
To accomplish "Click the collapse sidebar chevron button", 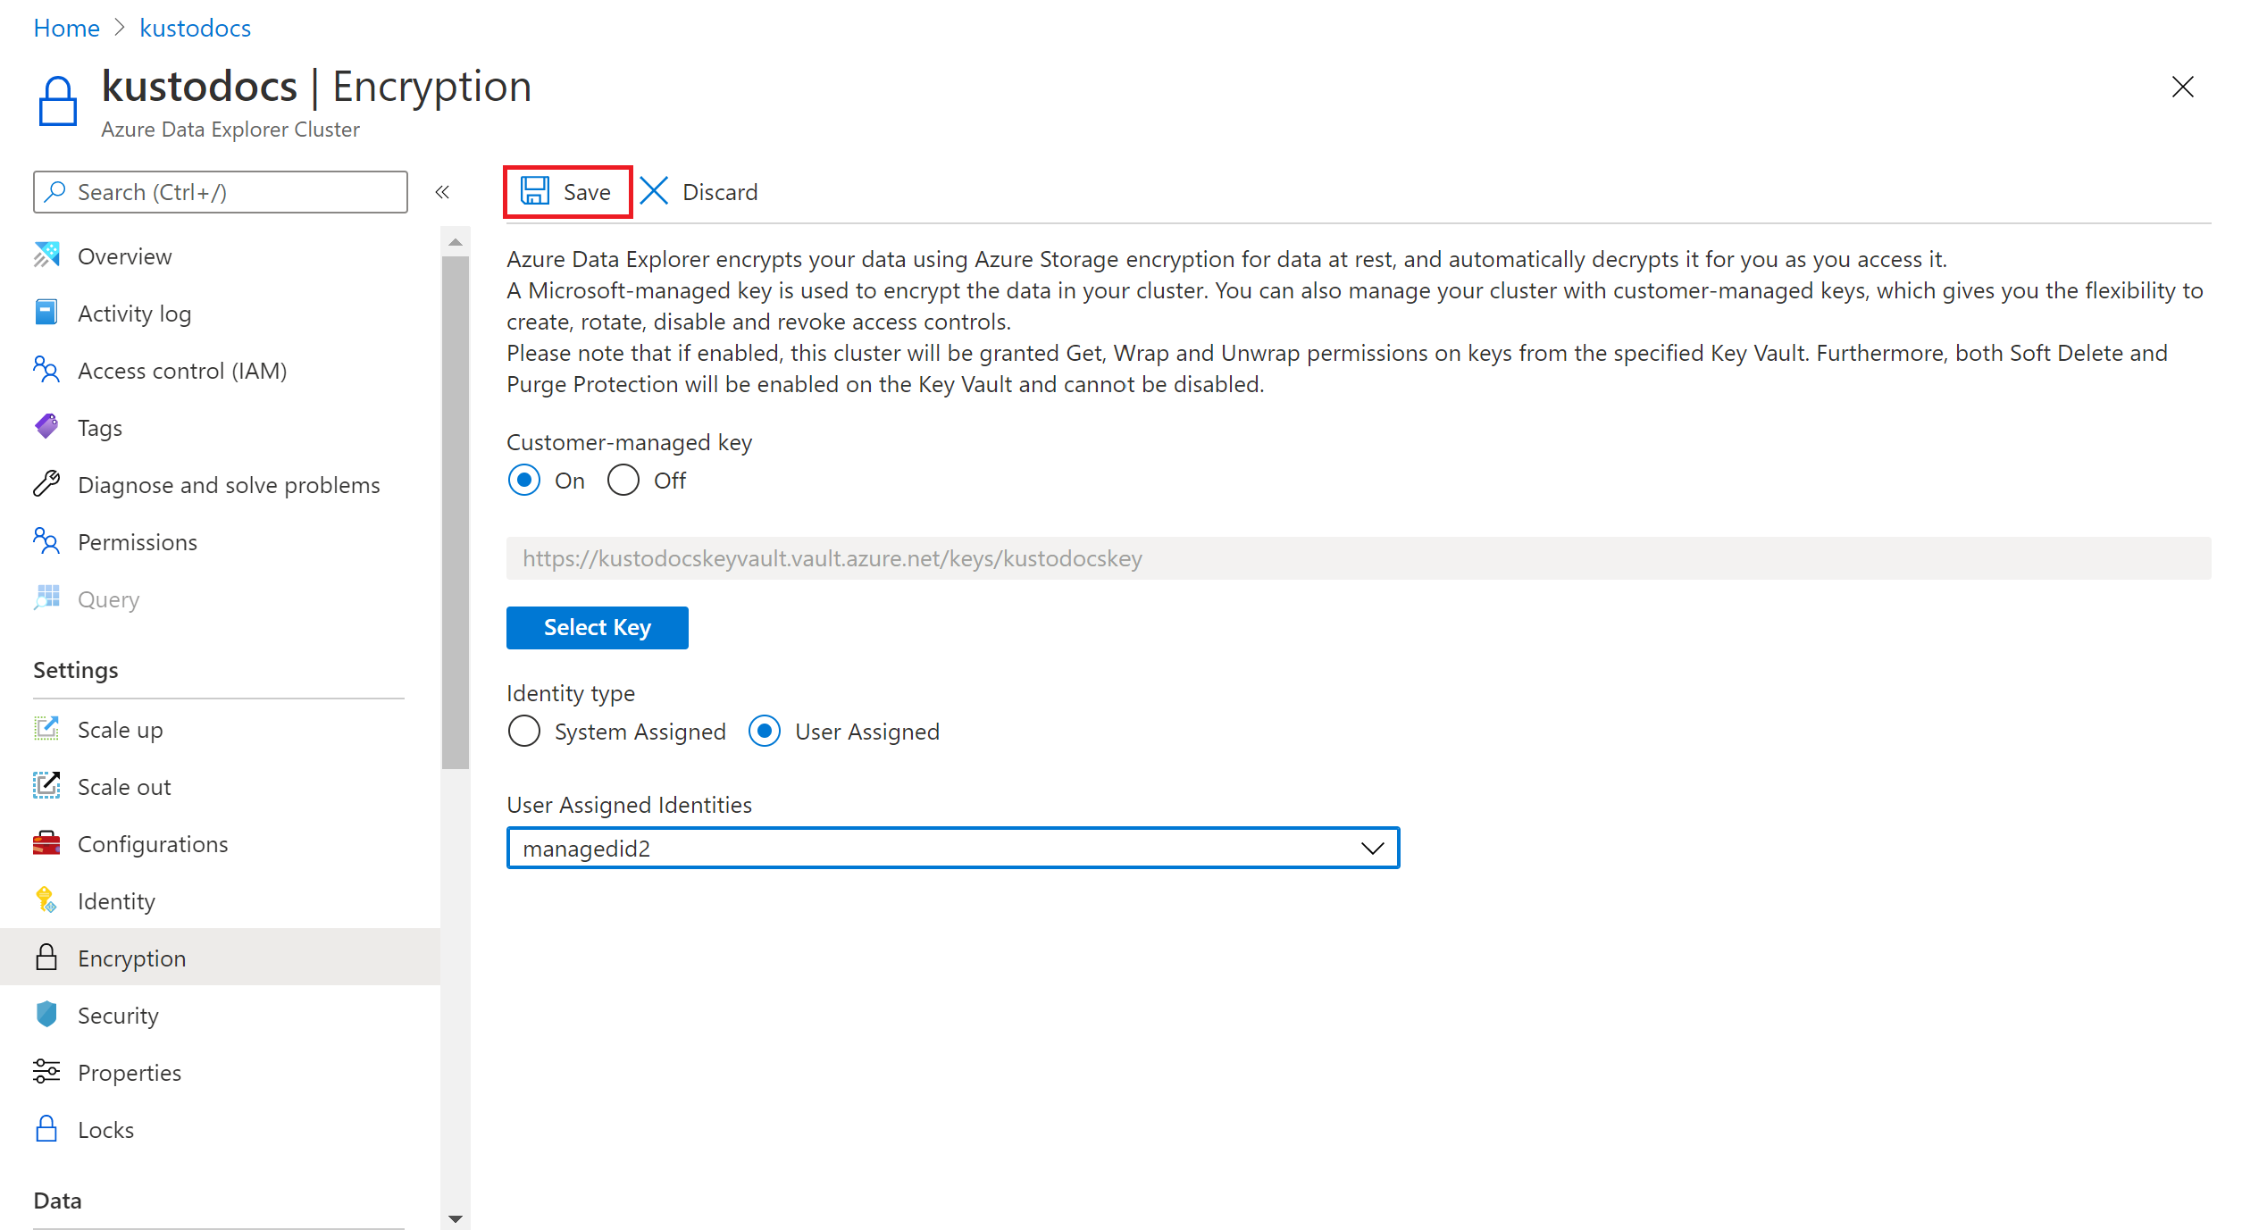I will (442, 192).
